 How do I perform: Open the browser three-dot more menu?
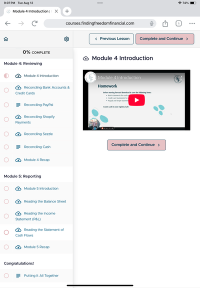point(192,23)
